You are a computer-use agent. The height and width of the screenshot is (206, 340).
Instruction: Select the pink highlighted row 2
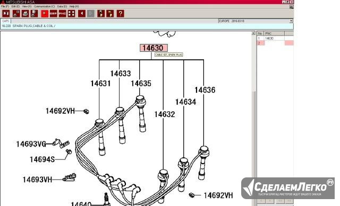coord(275,43)
